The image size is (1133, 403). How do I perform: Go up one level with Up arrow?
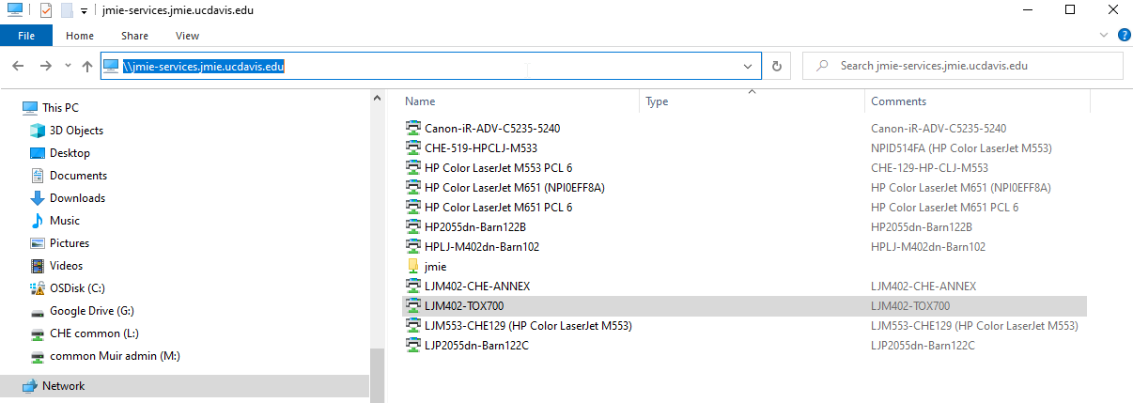87,66
